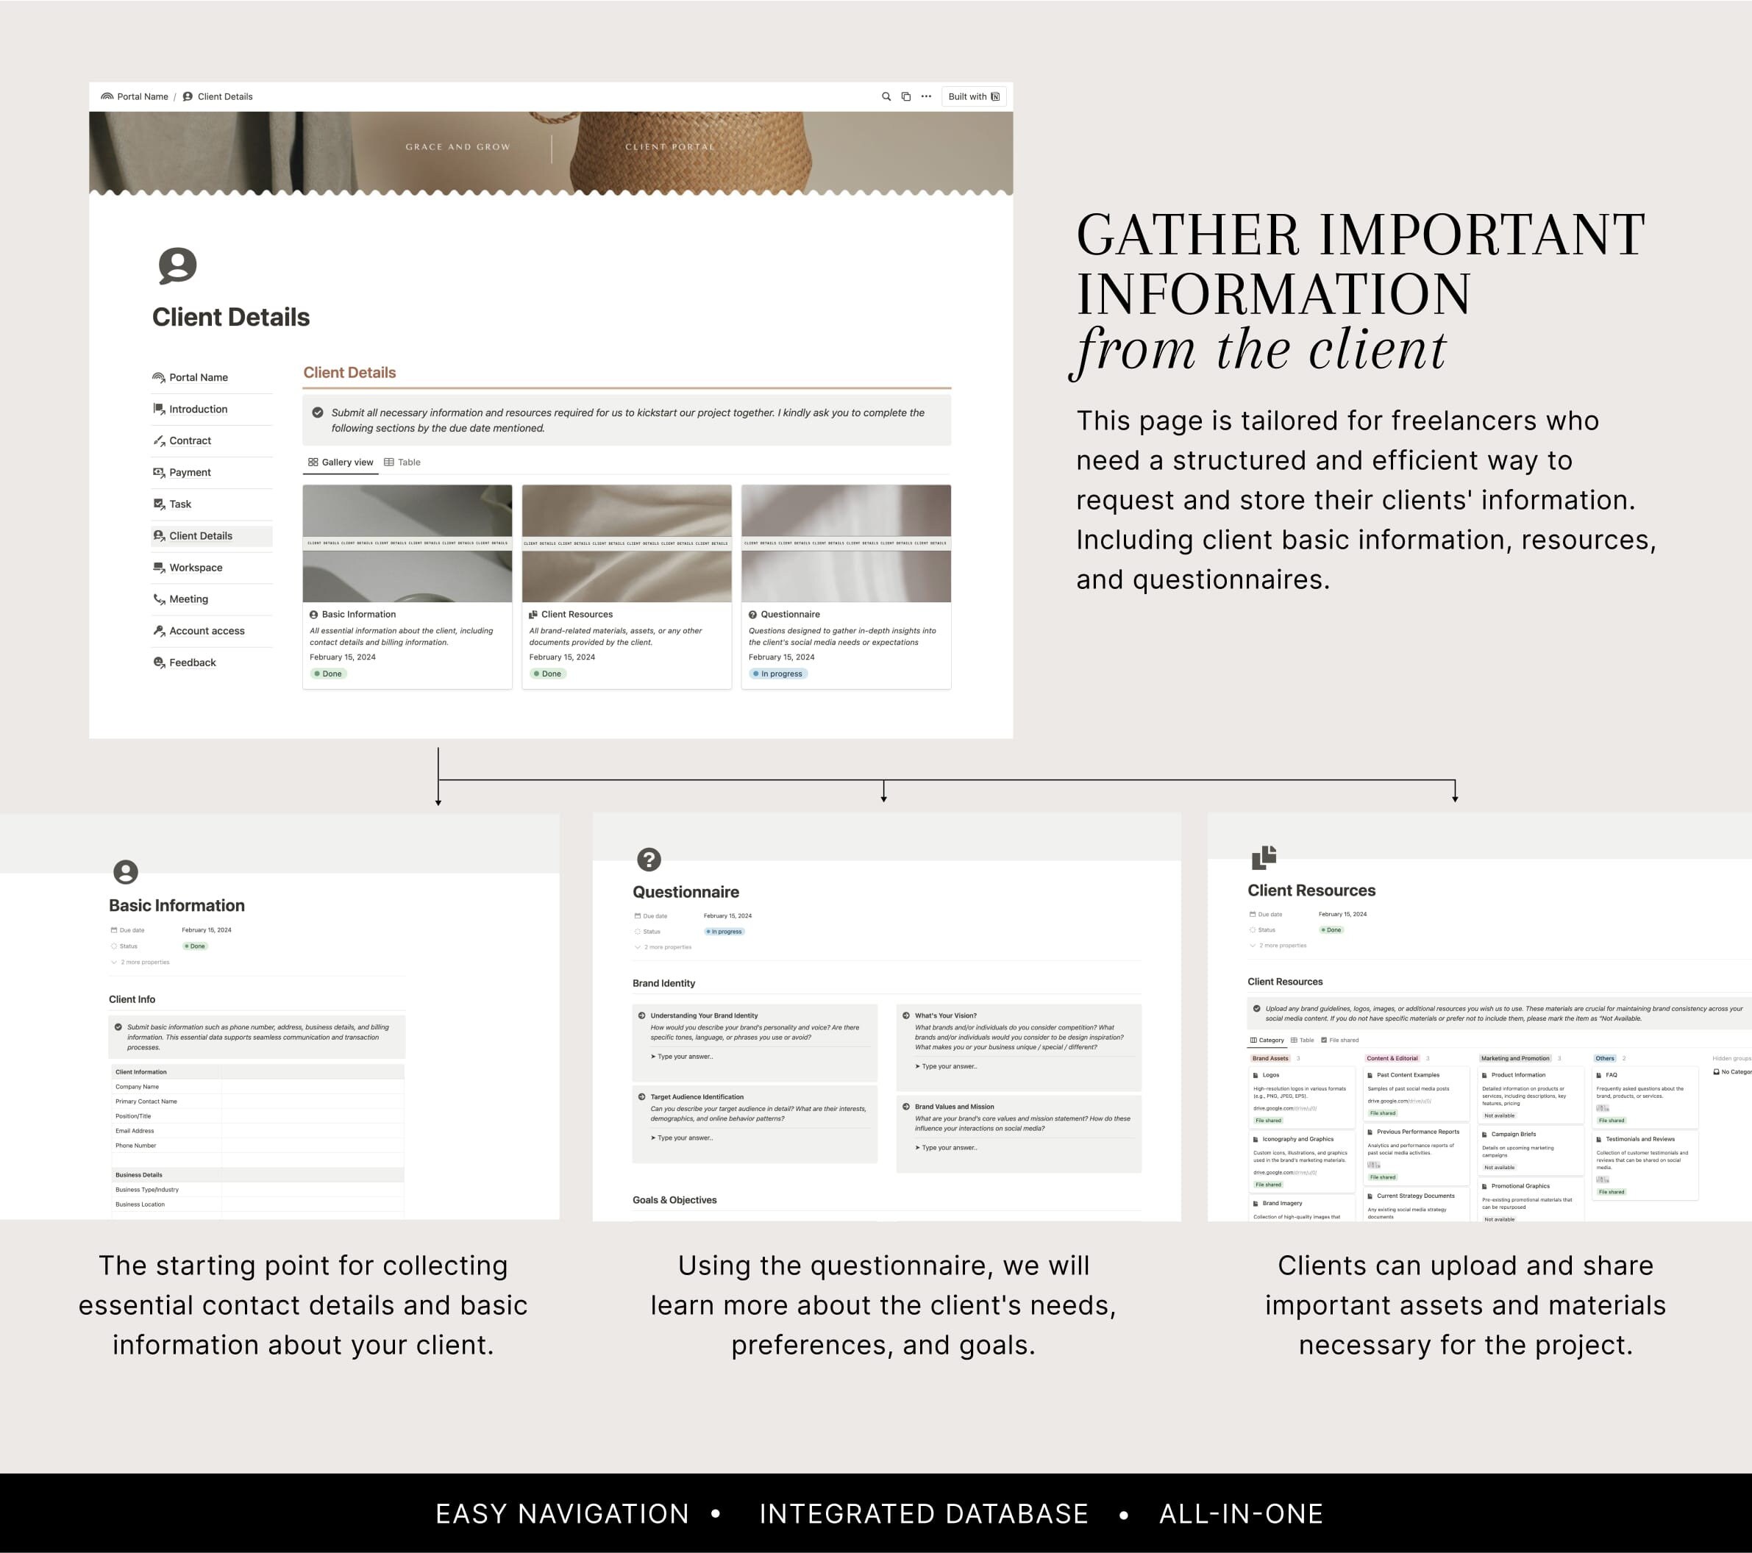This screenshot has height=1553, width=1752.
Task: Open FAQ card in Others column
Action: click(1645, 1097)
